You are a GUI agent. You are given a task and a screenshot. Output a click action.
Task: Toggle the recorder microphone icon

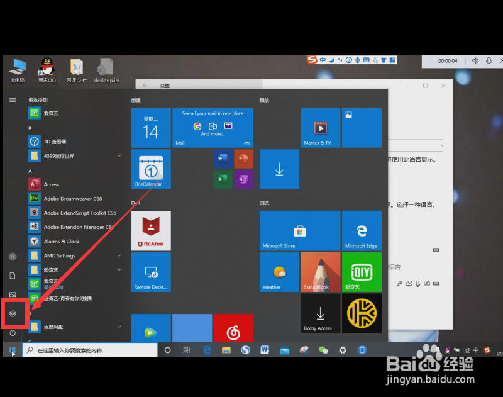click(489, 60)
